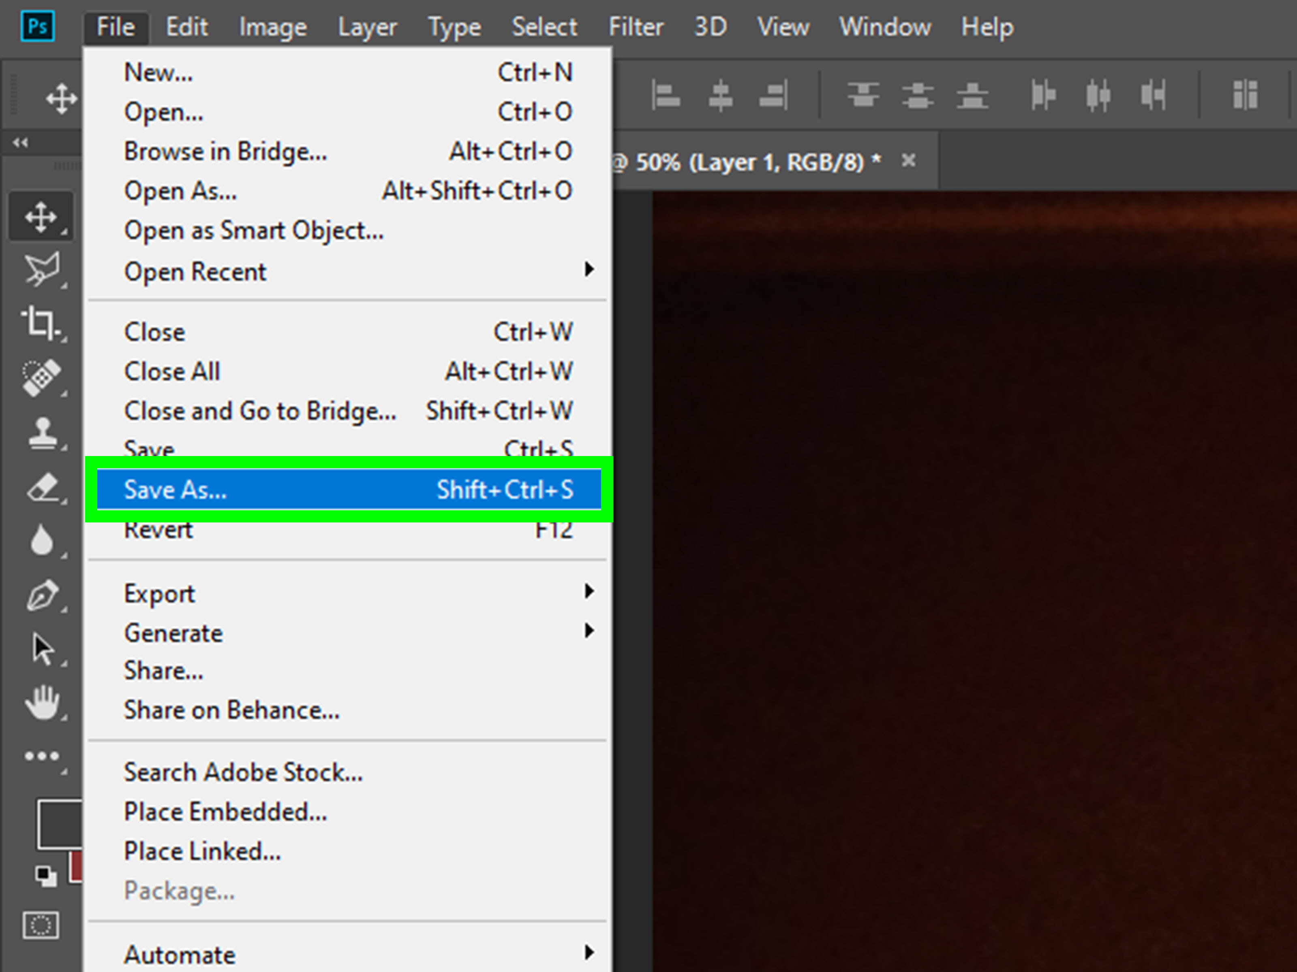Close the document tab with X
Viewport: 1297px width, 972px height.
908,160
